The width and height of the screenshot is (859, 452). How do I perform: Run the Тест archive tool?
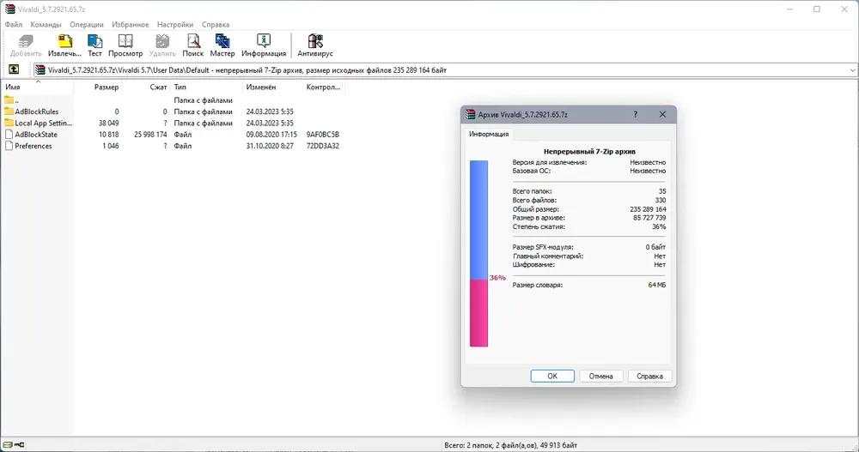point(94,45)
